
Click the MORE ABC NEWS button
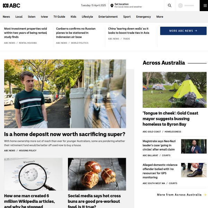[x=183, y=31]
